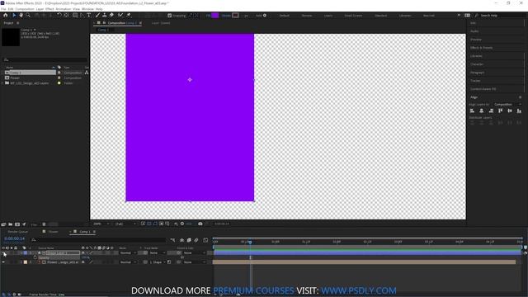
Task: Click Align Vertical Center icon
Action: [x=510, y=111]
